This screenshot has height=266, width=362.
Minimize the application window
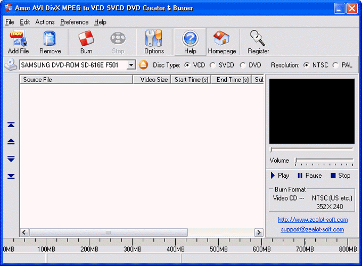coord(340,9)
